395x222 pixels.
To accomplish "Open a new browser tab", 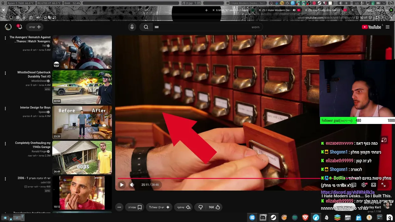I will point(206,10).
